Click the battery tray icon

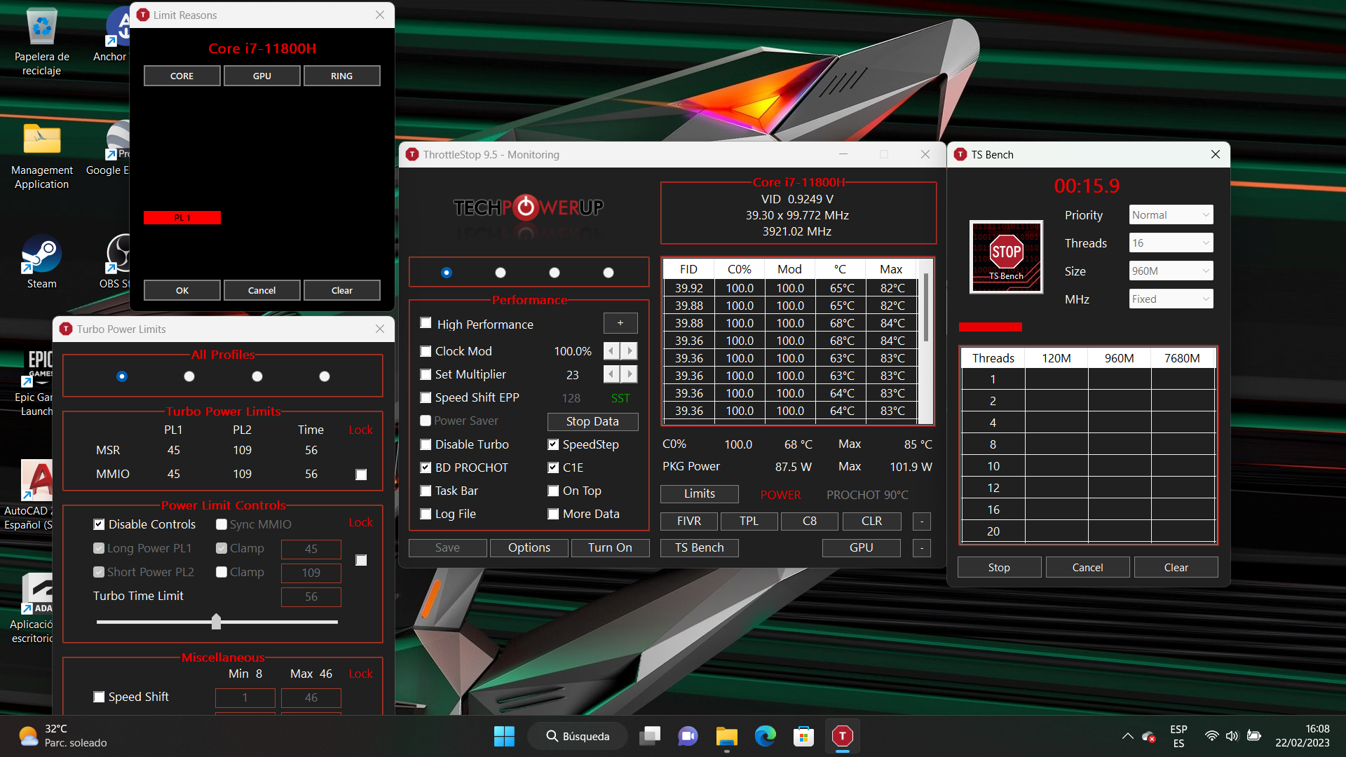[1254, 736]
